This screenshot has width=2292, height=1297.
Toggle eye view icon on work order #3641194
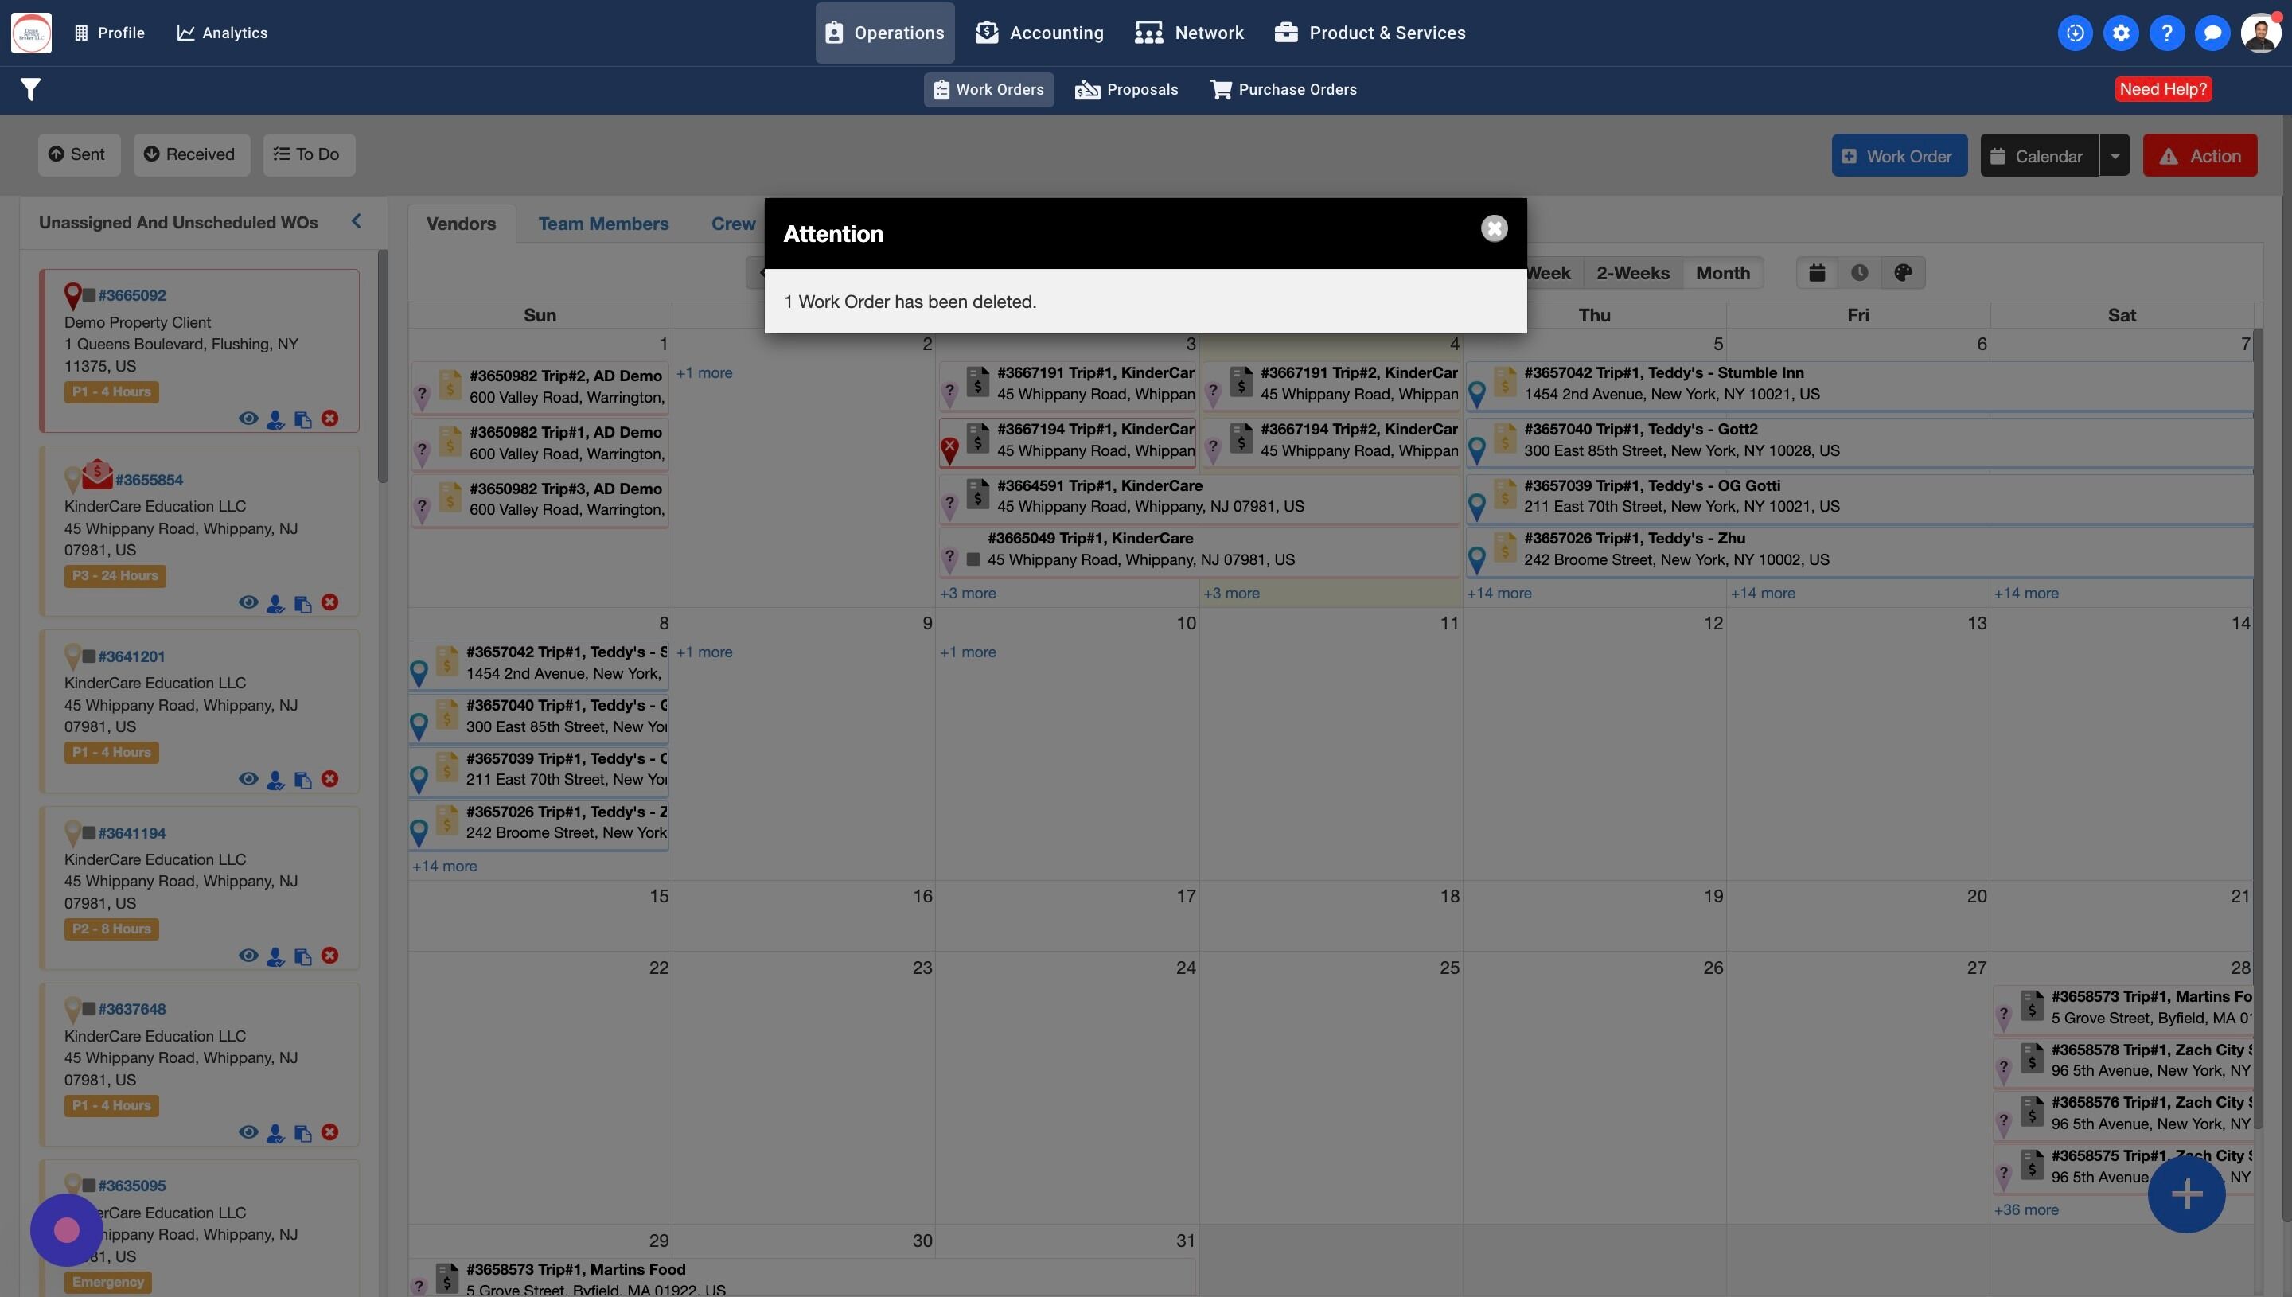[x=248, y=956]
